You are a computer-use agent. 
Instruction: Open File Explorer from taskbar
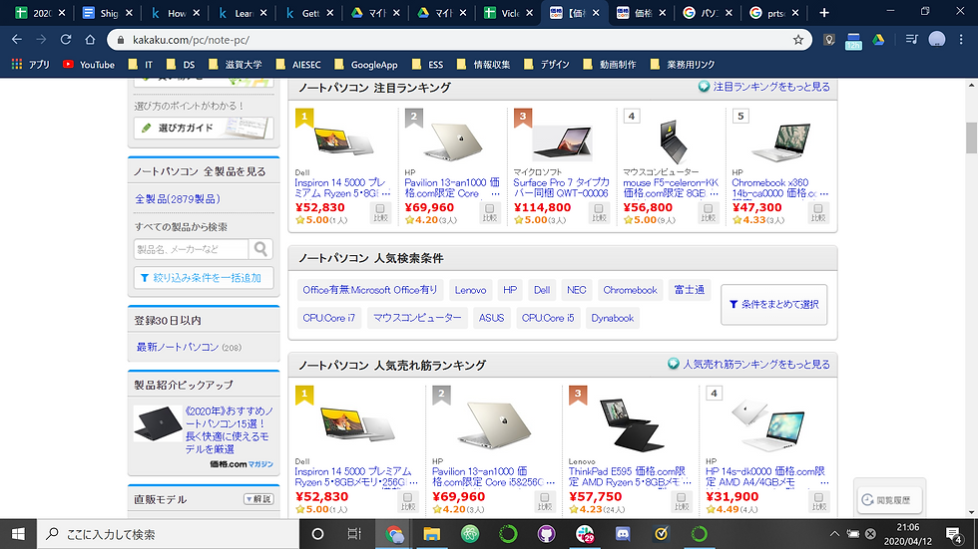tap(431, 534)
